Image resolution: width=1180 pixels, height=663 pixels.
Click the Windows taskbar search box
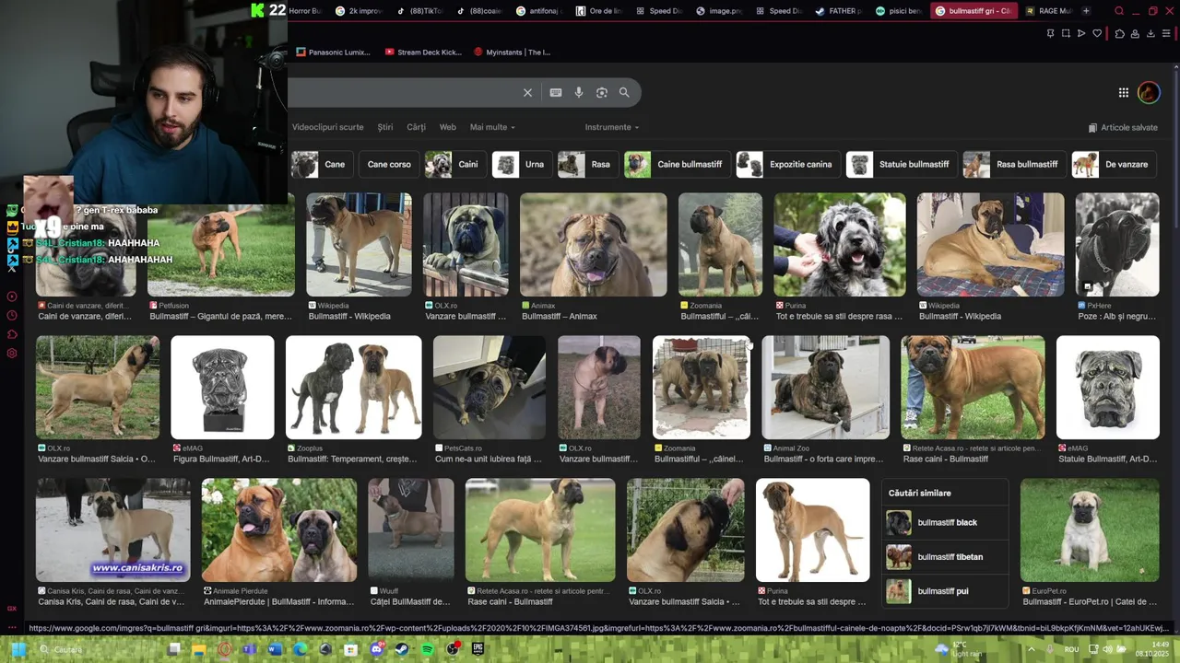pos(97,649)
